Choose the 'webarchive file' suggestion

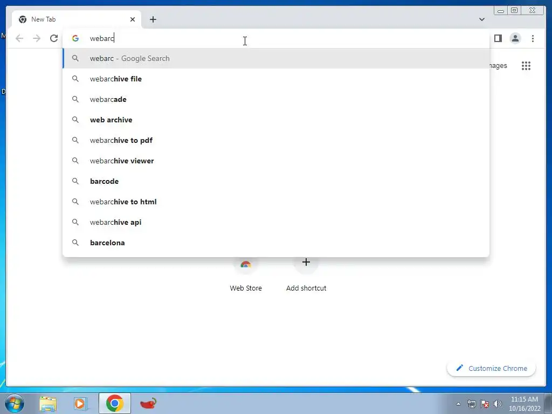point(277,79)
